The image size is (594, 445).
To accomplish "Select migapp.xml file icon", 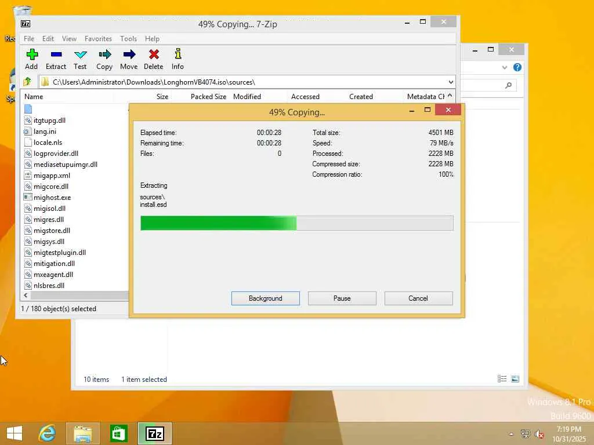I will point(28,175).
